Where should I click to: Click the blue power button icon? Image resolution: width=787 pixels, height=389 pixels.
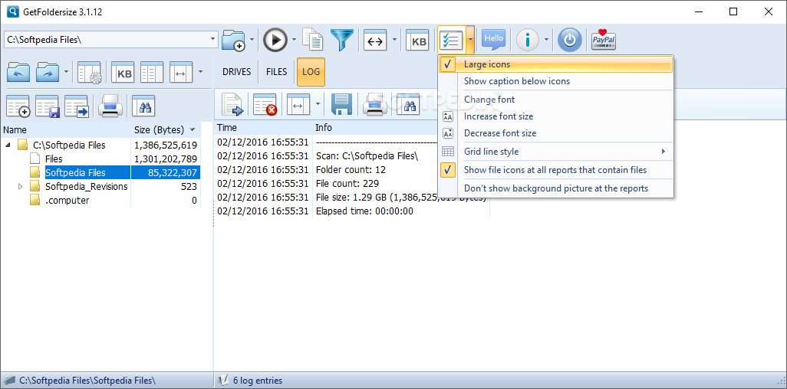coord(570,40)
